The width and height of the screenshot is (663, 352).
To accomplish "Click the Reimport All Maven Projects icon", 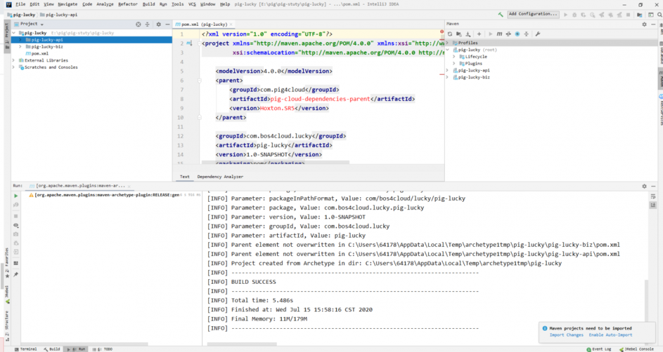I will coord(450,34).
